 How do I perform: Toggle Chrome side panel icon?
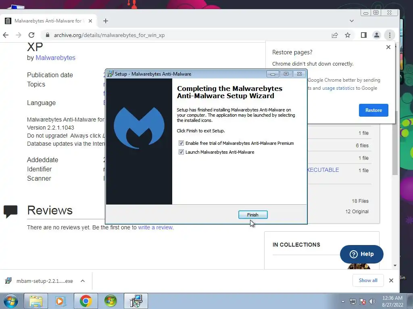pos(364,35)
